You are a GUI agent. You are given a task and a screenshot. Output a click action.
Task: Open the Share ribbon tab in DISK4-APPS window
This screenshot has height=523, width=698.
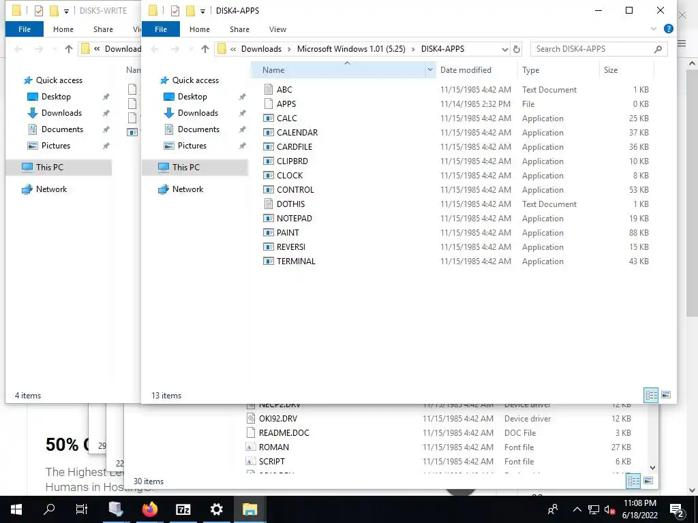click(239, 29)
